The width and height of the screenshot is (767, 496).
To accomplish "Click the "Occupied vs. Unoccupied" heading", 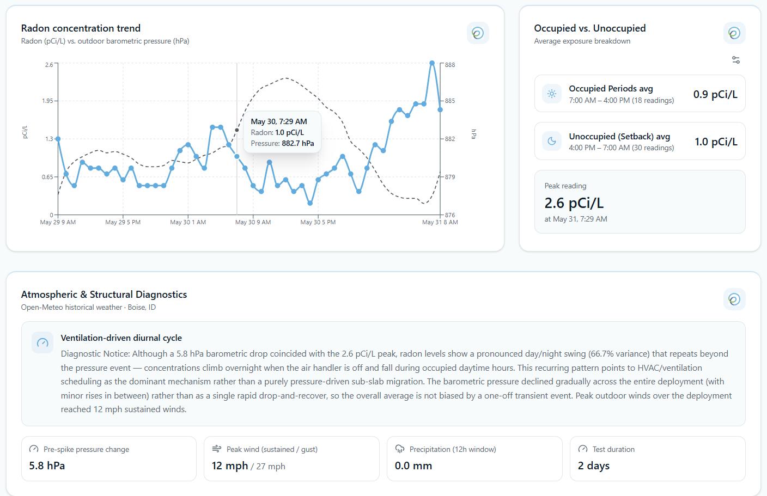I will coord(590,28).
